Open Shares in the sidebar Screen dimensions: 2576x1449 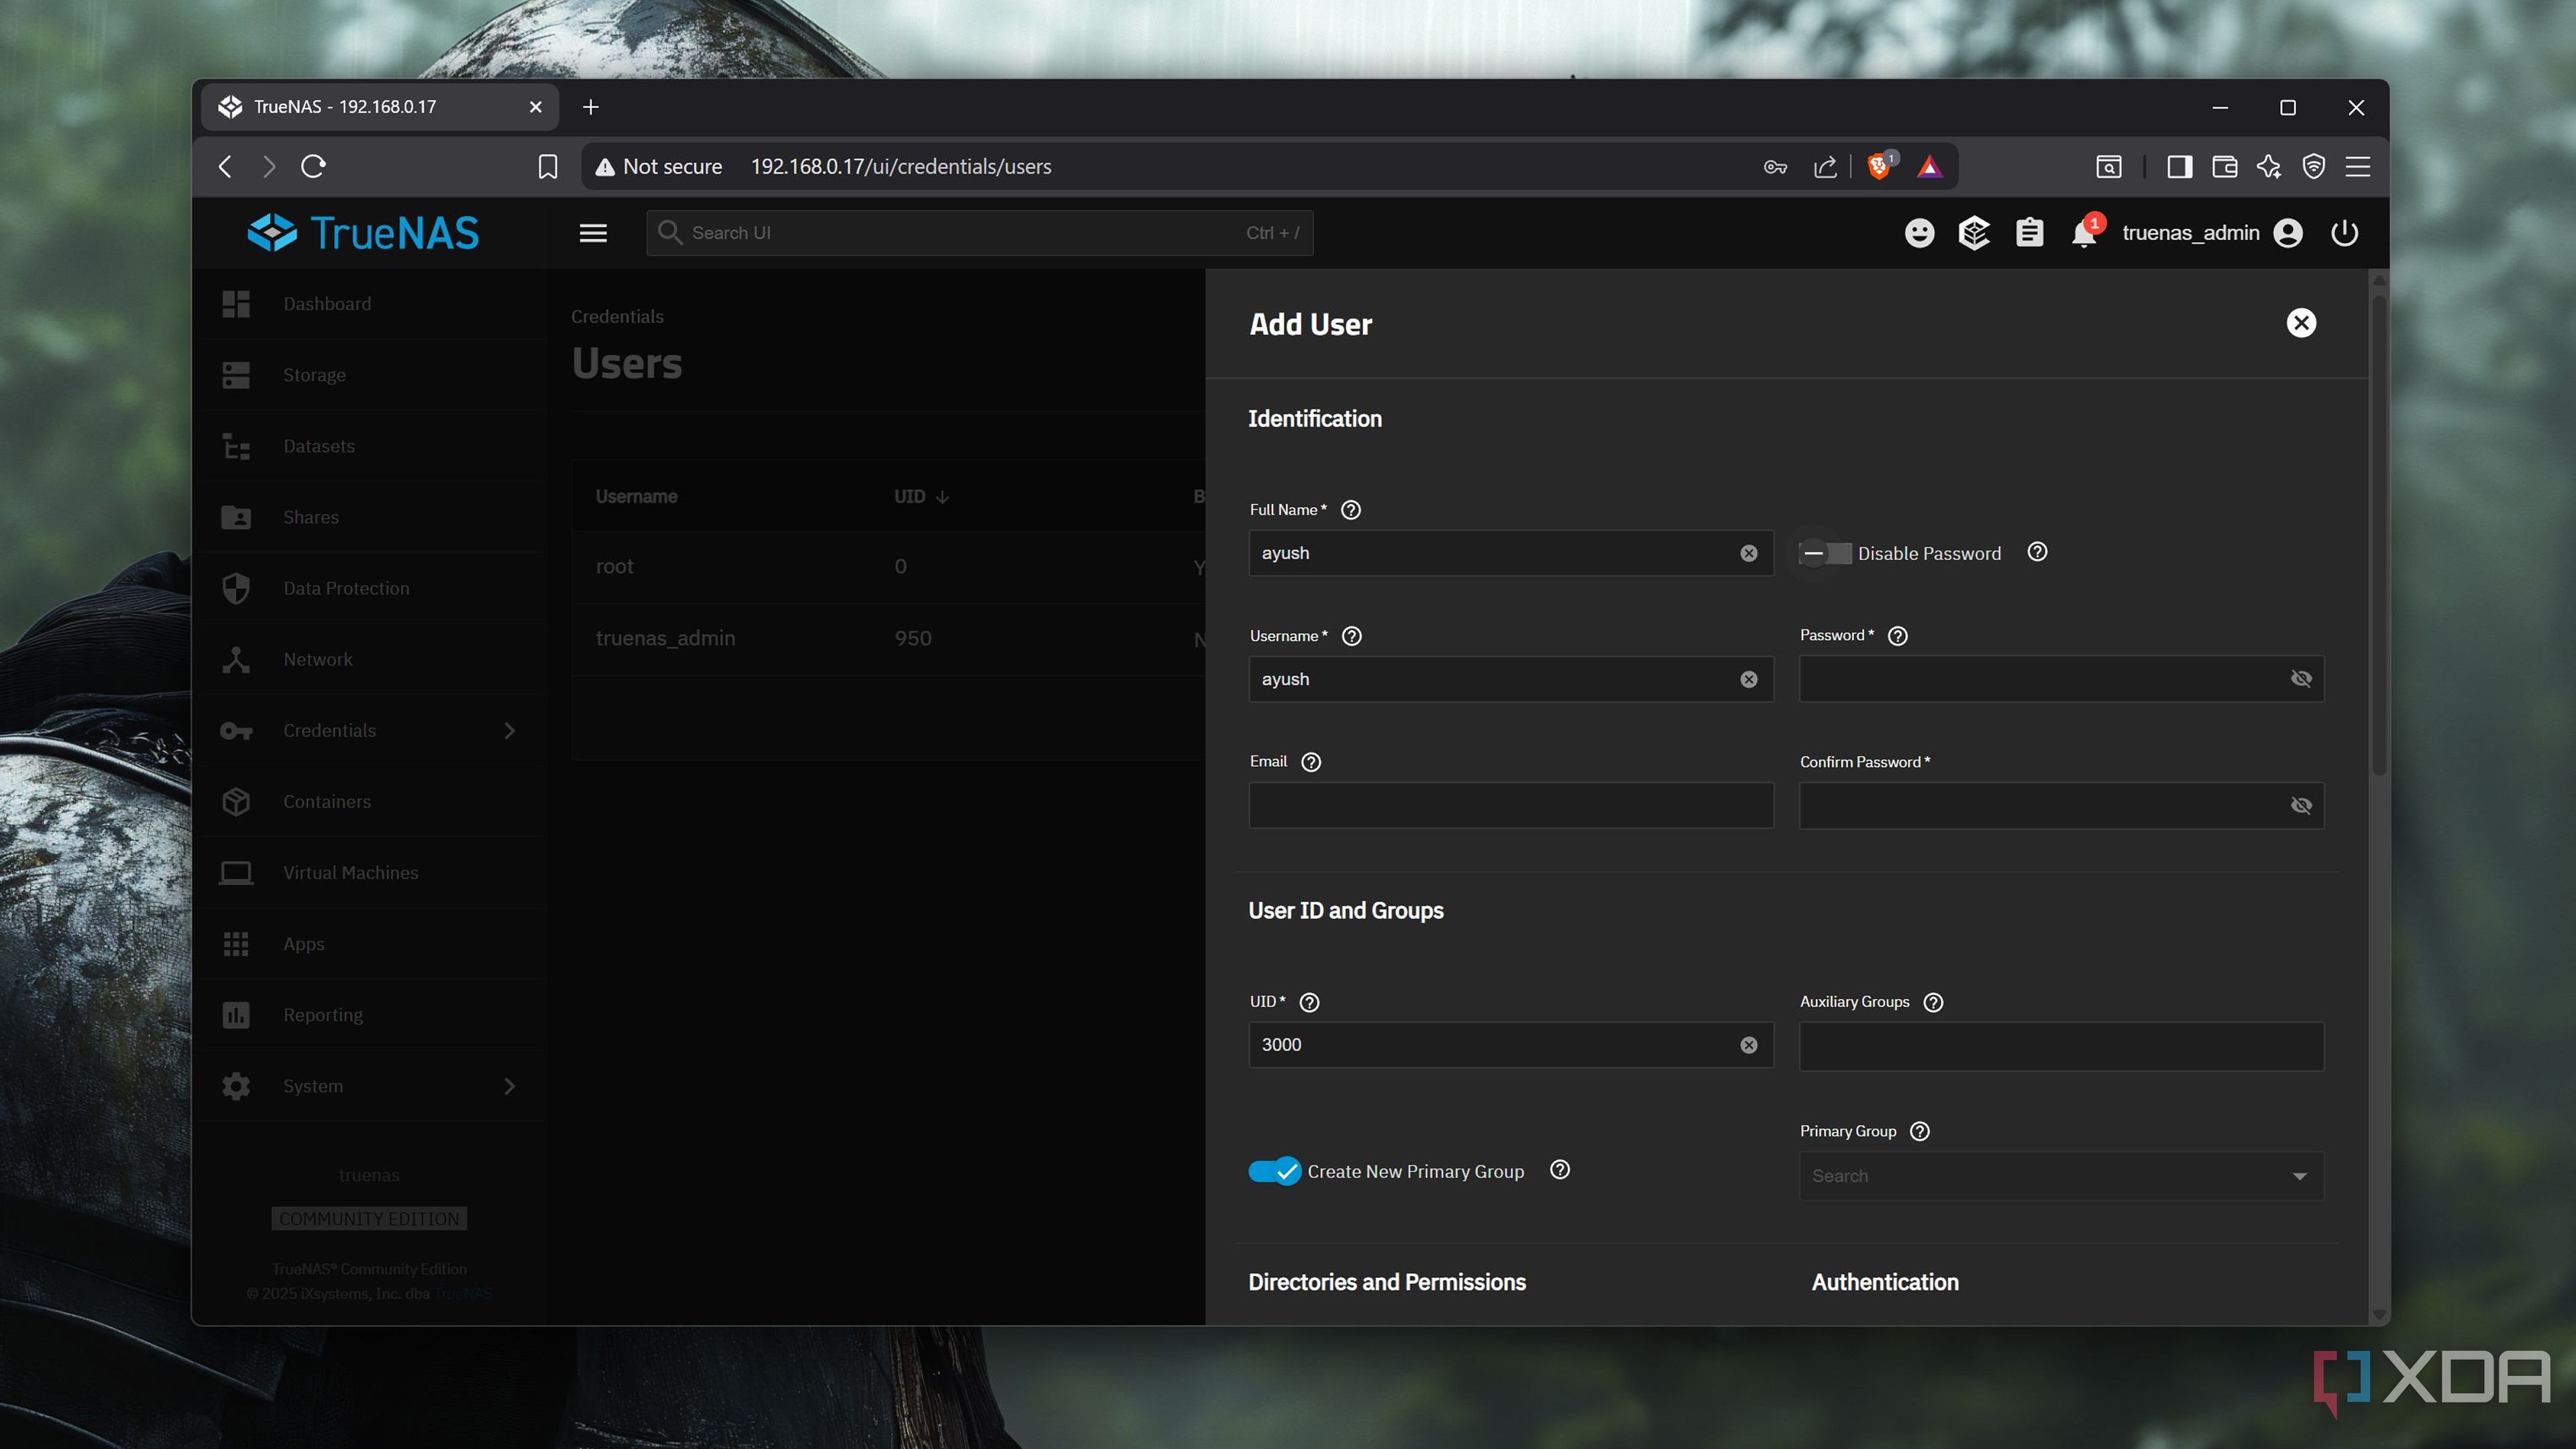(370, 517)
